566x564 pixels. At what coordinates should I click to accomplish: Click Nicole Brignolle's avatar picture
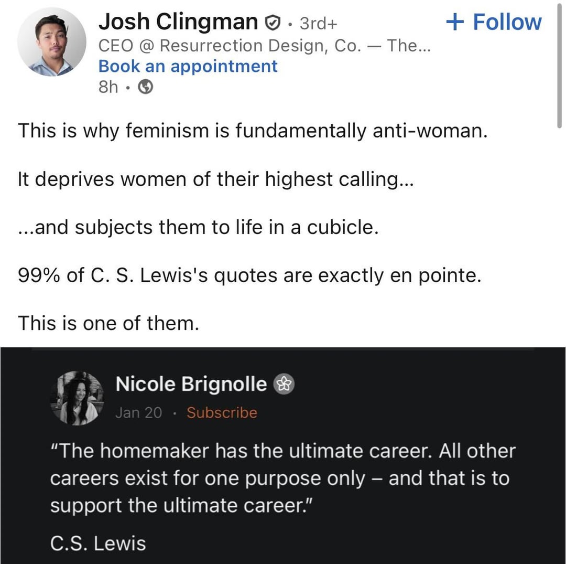click(77, 397)
